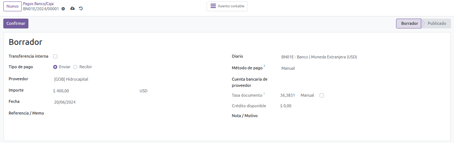Save record with the cloud upload icon

click(x=72, y=8)
